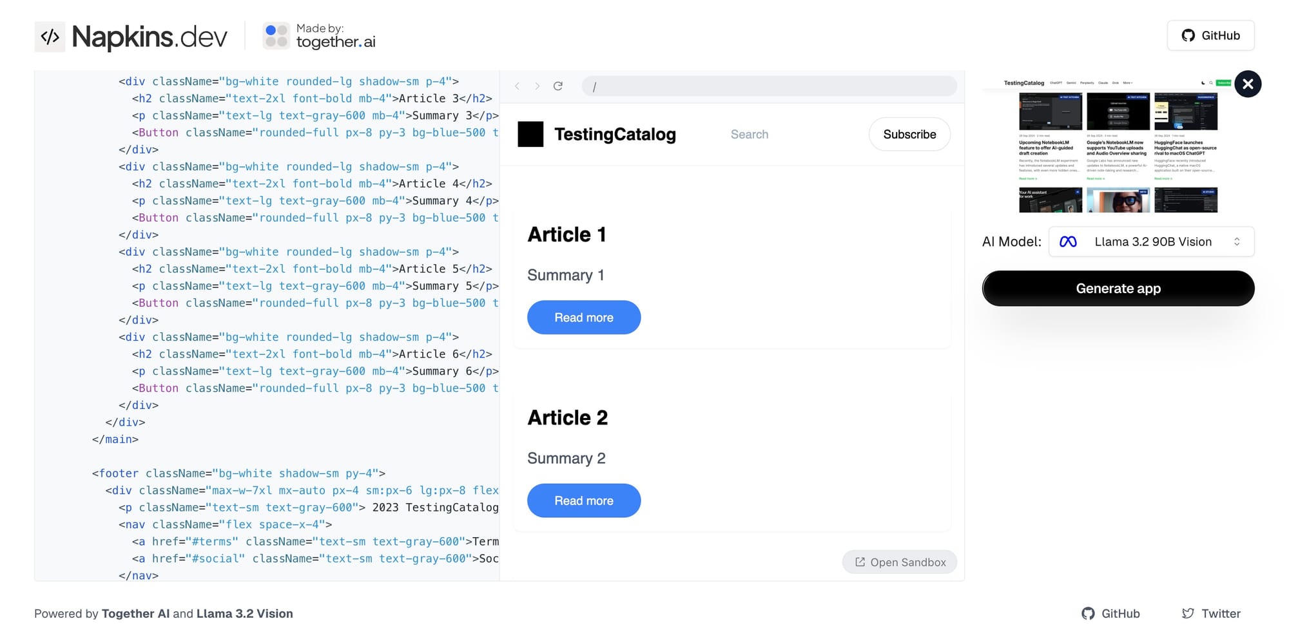Click the GitHub button in header
The height and width of the screenshot is (639, 1289).
pos(1210,35)
